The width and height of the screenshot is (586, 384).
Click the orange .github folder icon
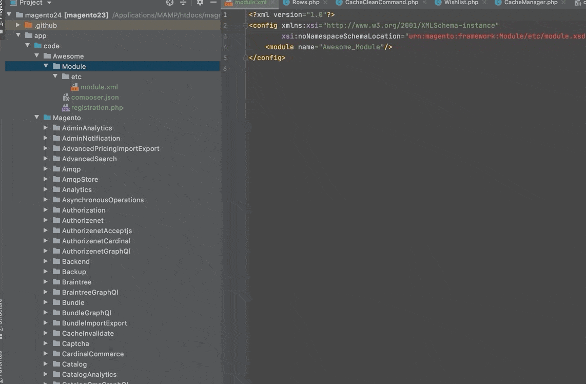coord(29,25)
